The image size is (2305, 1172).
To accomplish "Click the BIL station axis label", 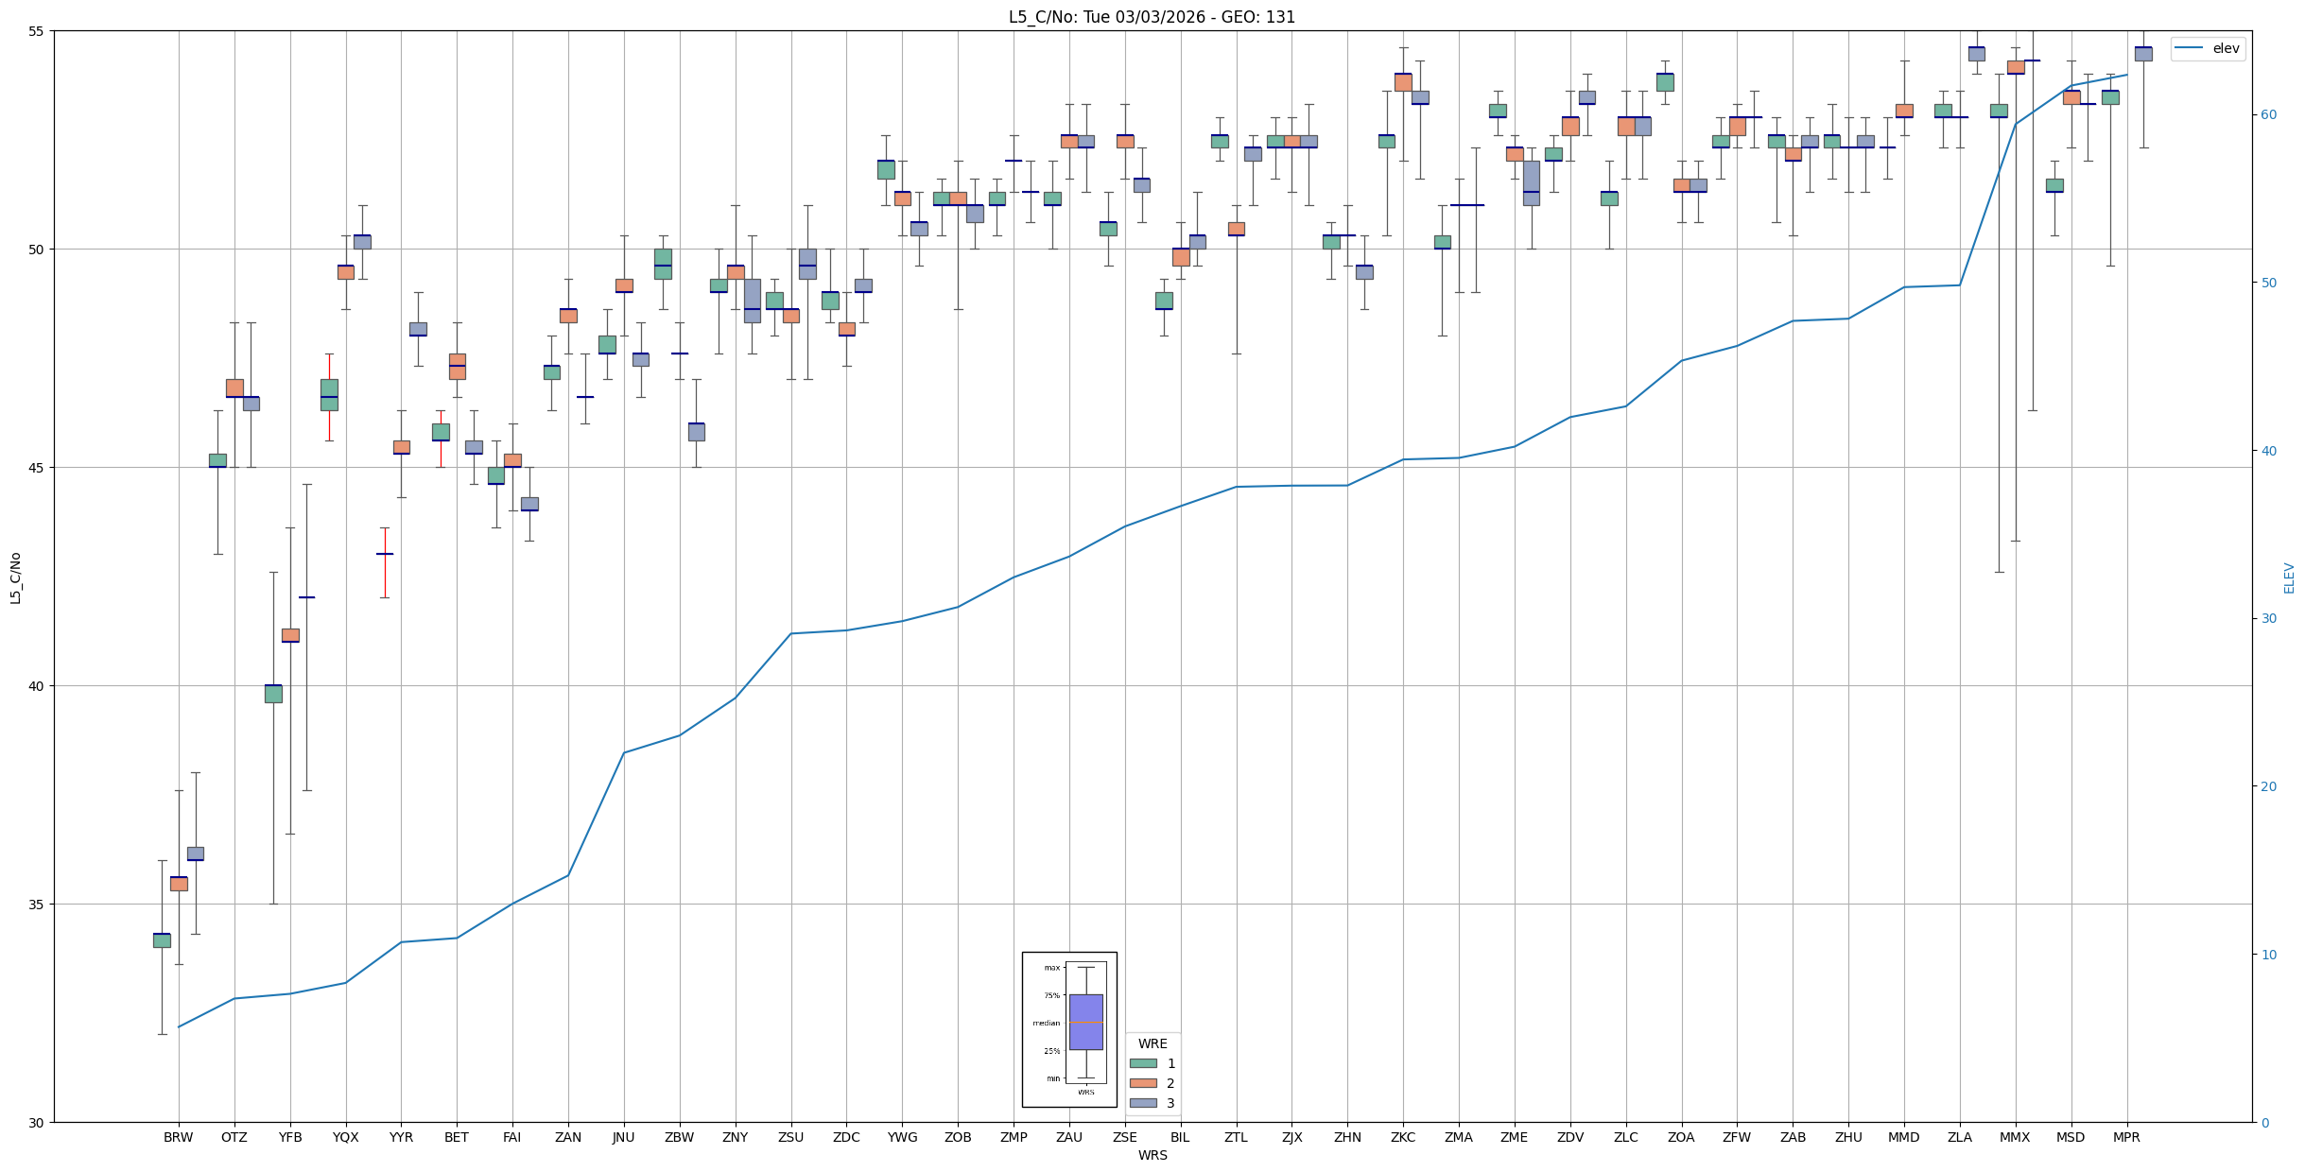I will [x=1180, y=1137].
